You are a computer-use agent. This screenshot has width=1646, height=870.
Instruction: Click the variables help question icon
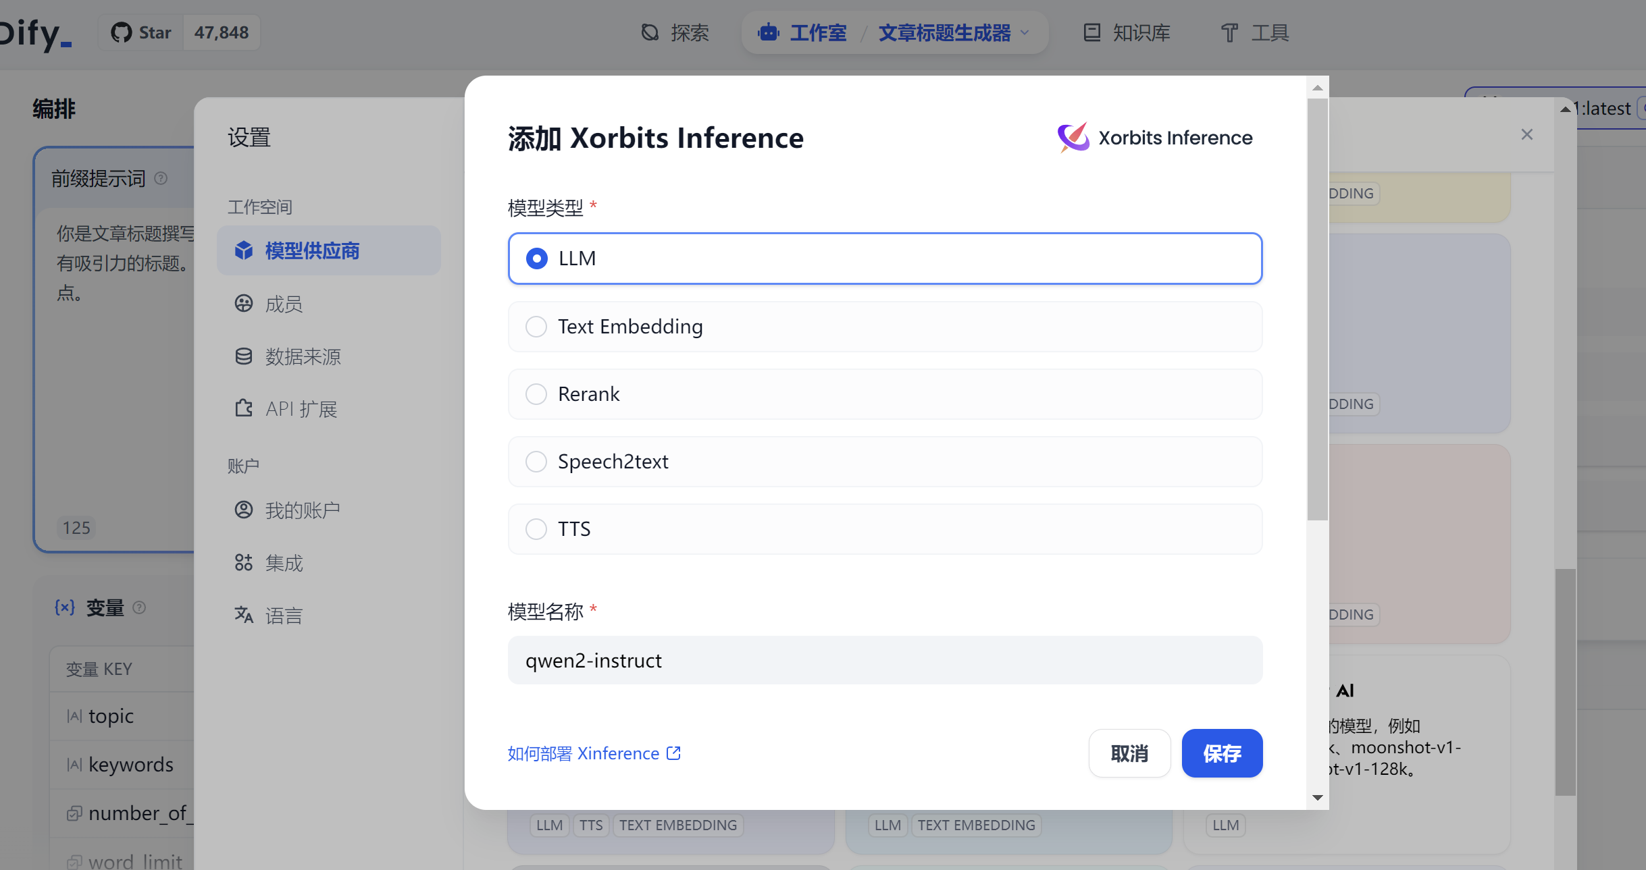[139, 607]
